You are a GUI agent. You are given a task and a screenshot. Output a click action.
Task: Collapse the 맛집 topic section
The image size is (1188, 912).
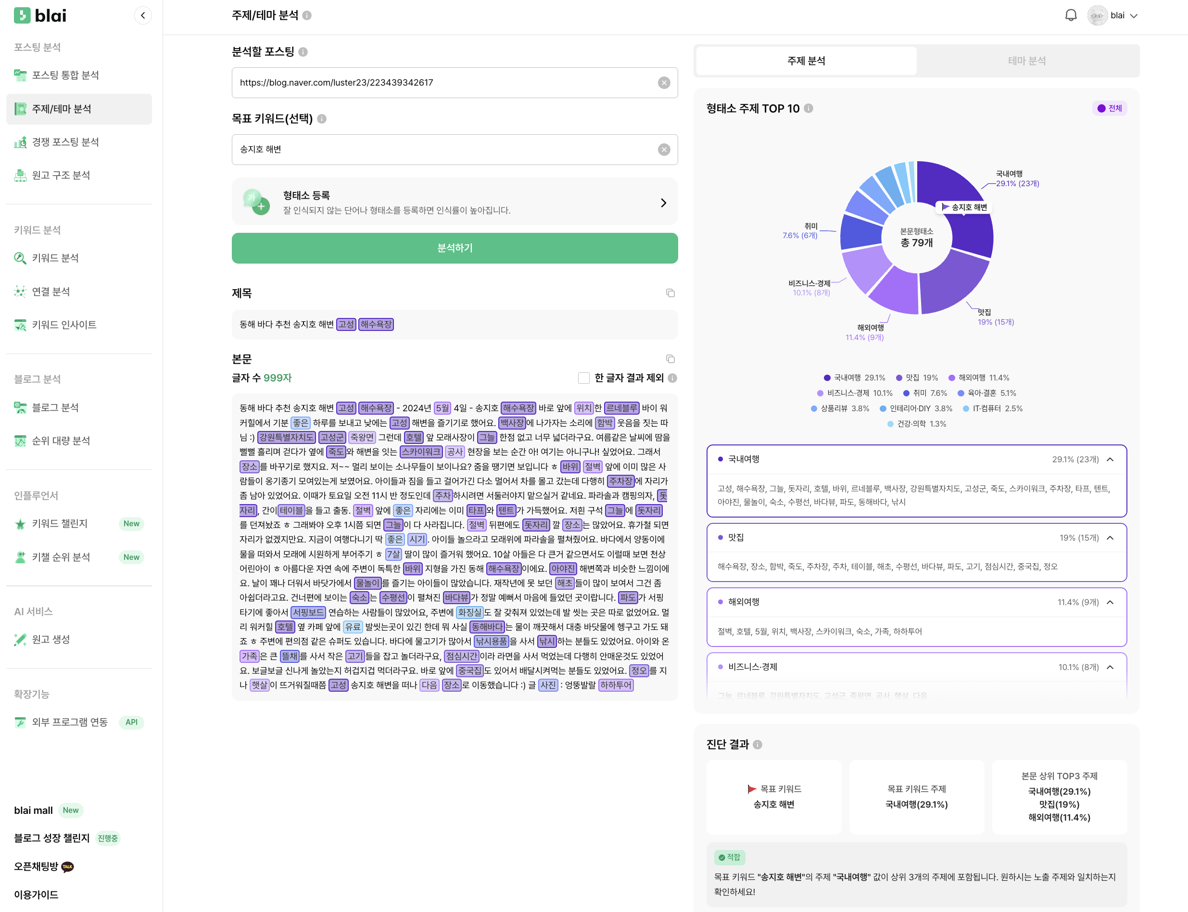pyautogui.click(x=1110, y=538)
